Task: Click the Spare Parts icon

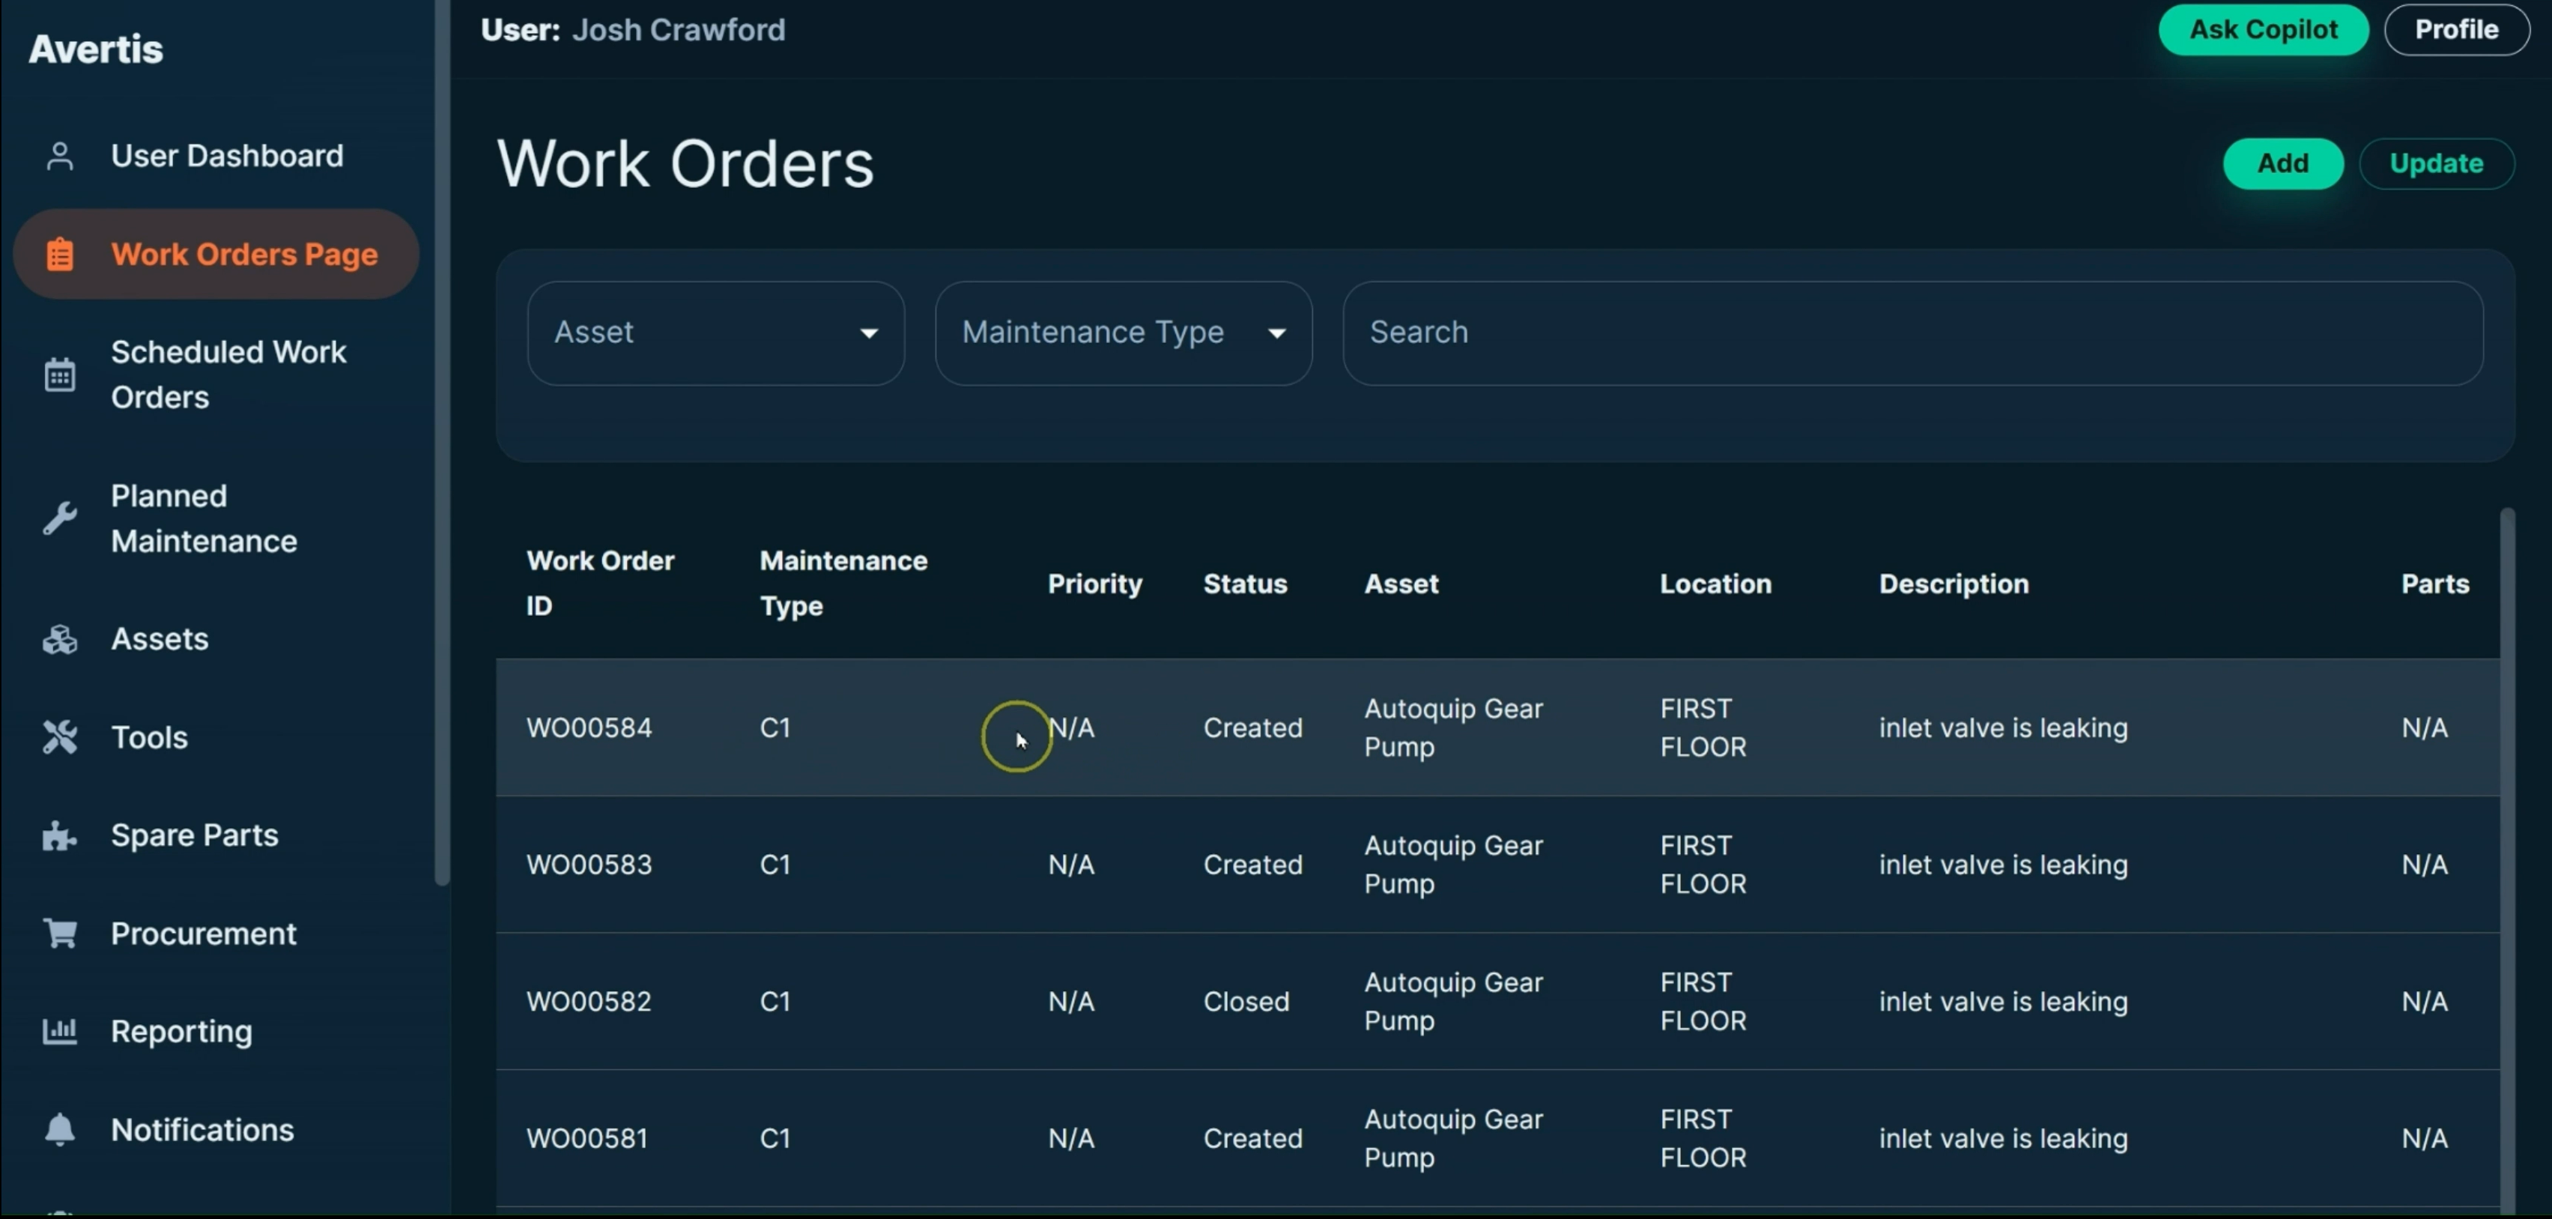Action: [61, 833]
